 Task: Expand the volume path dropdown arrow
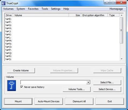pyautogui.click(x=88, y=82)
